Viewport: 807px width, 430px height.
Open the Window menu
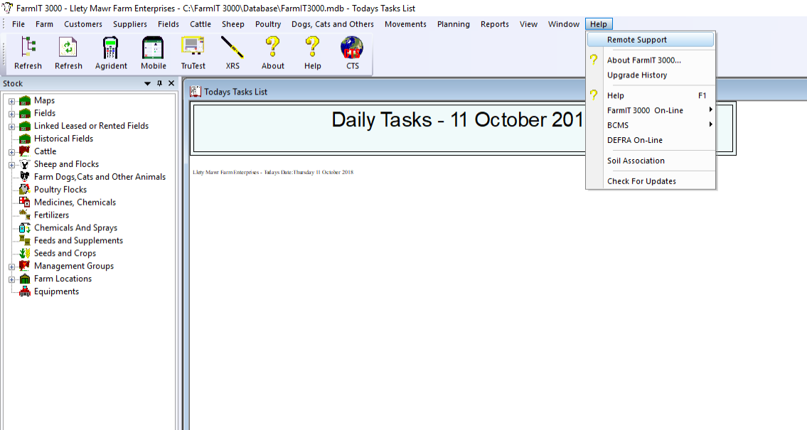click(x=564, y=24)
